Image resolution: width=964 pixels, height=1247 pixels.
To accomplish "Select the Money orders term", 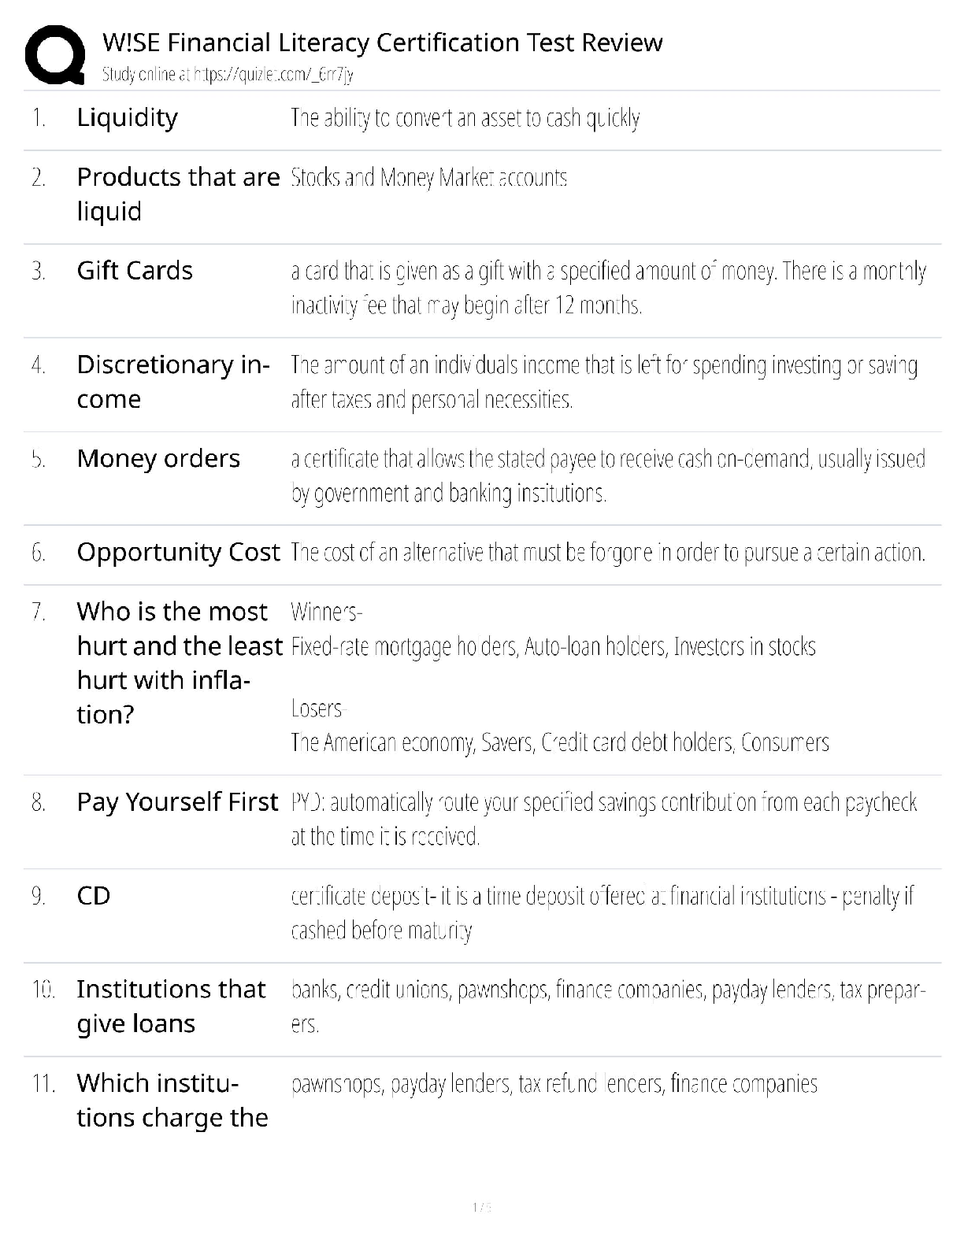I will point(158,458).
